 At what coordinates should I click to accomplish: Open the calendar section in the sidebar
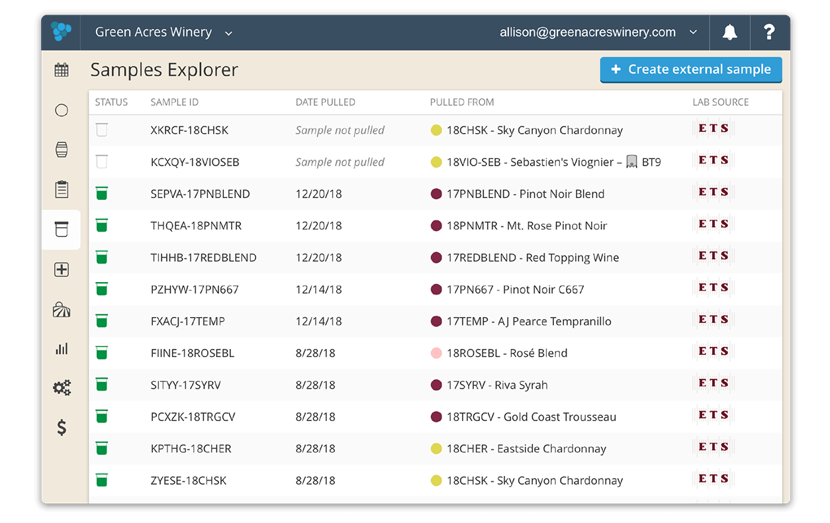(61, 70)
